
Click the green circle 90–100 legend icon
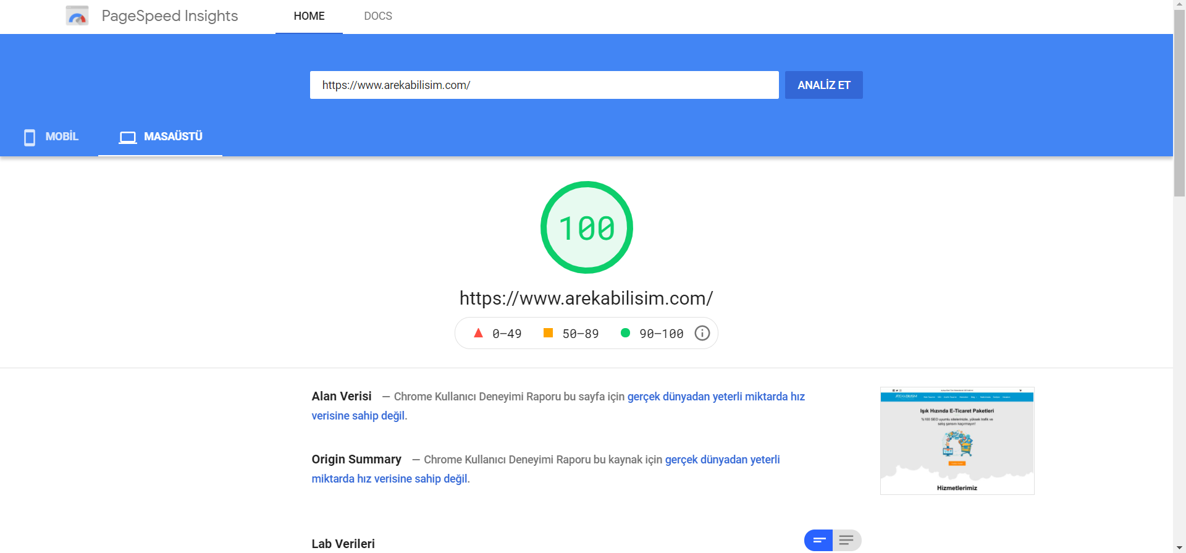tap(625, 333)
